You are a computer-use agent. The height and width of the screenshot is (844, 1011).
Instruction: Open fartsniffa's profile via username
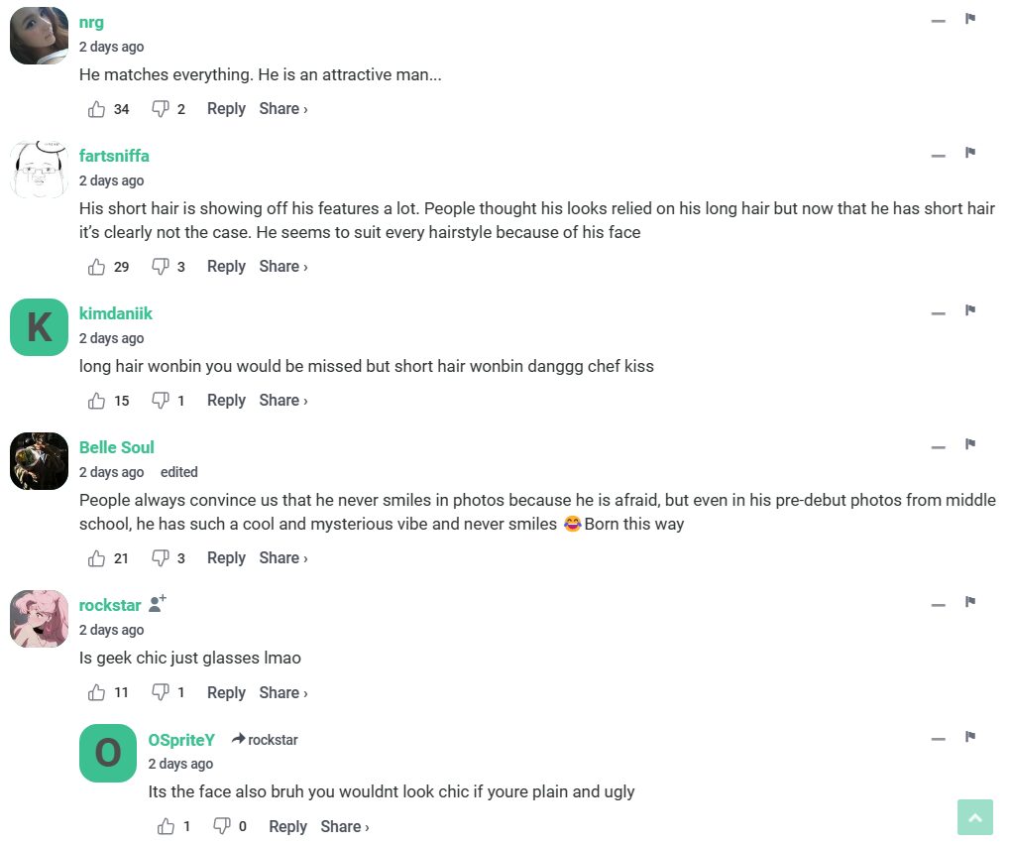[114, 156]
